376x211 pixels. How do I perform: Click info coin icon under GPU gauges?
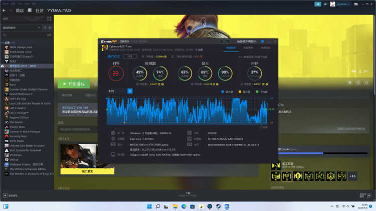click(217, 84)
